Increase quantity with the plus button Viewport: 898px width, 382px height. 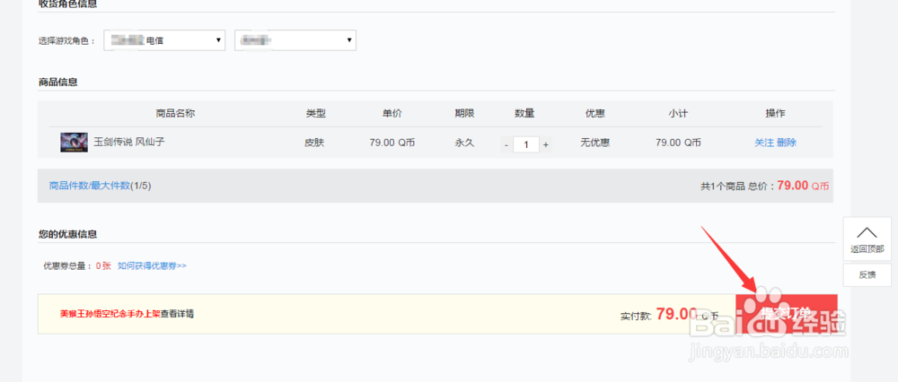[546, 144]
